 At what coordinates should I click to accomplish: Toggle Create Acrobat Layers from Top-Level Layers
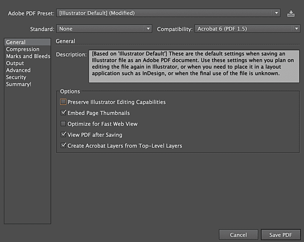pyautogui.click(x=63, y=145)
